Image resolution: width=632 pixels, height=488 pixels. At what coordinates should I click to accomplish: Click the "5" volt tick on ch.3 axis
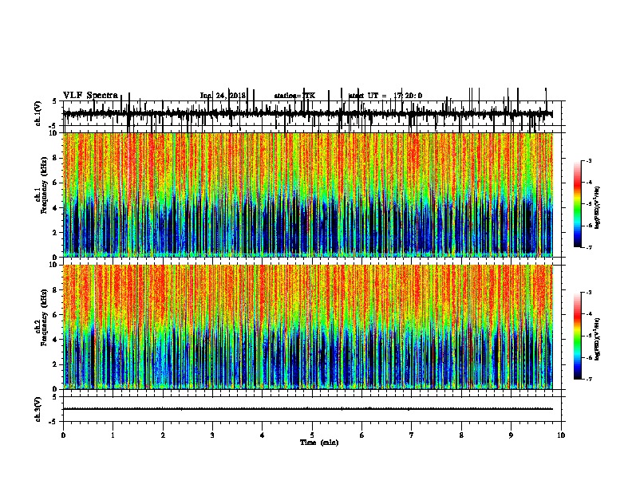[54, 397]
